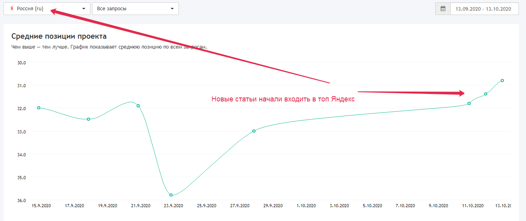This screenshot has height=221, width=526.
Task: Click the data point above 11.10.2020
Action: (469, 103)
